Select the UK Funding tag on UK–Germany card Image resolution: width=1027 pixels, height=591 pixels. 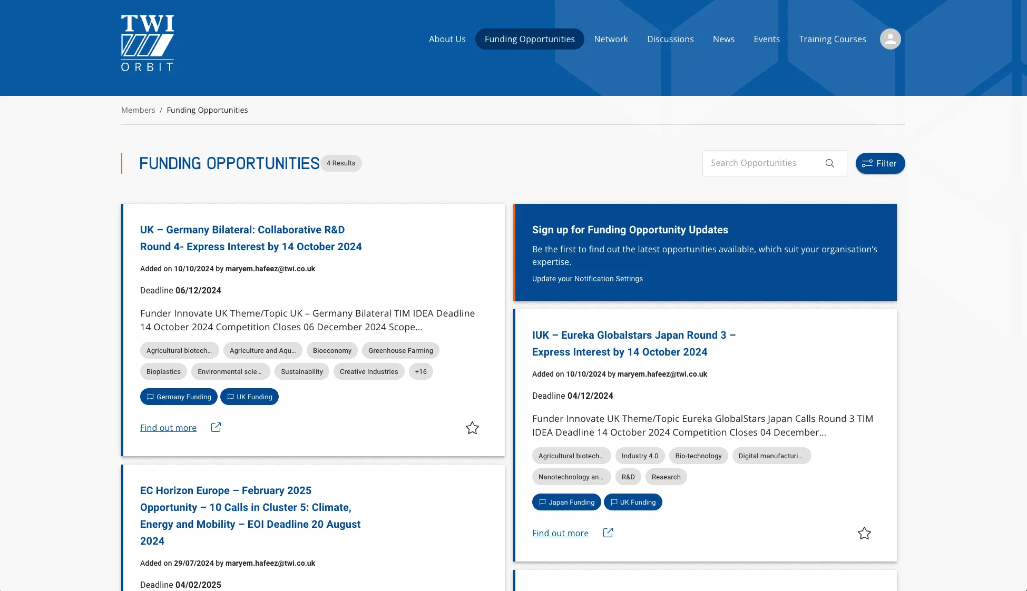pos(249,397)
